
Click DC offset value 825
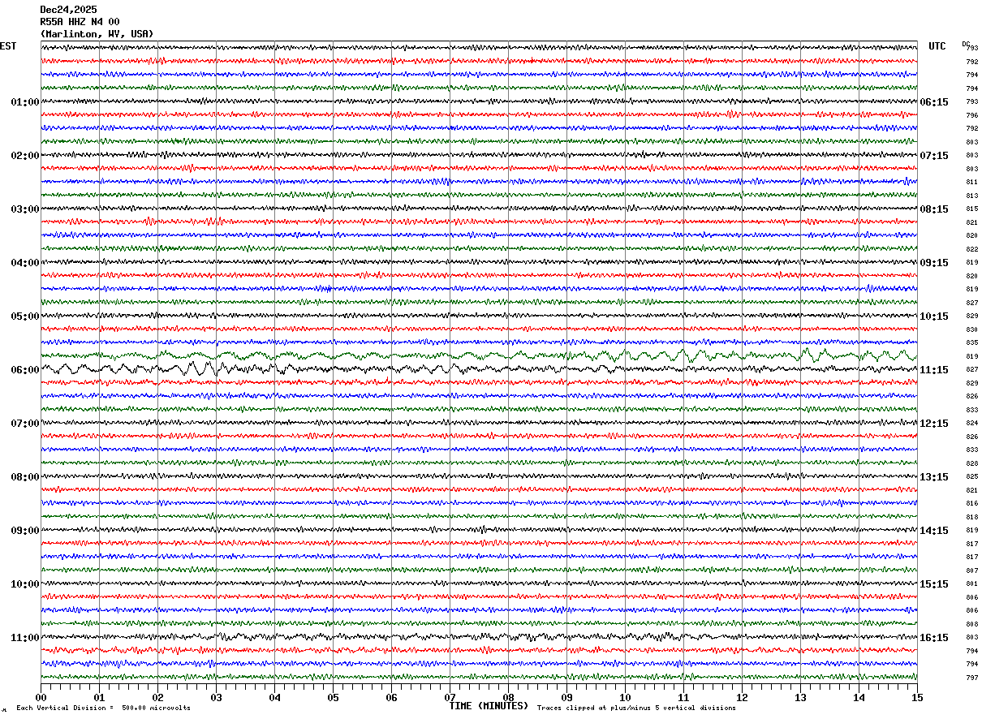point(971,477)
